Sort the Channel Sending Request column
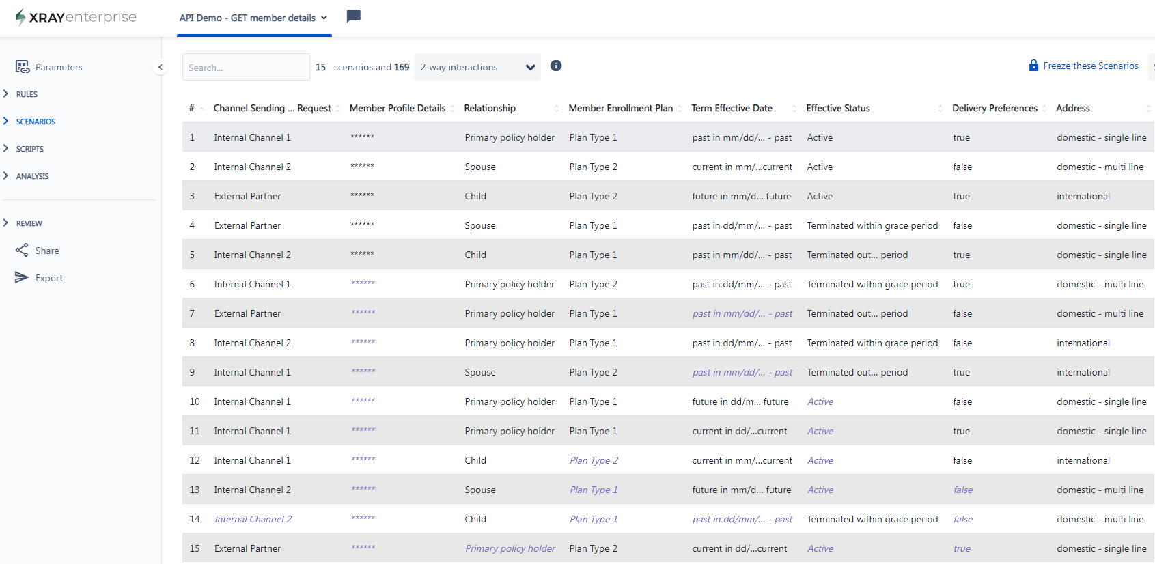This screenshot has height=564, width=1155. (338, 109)
